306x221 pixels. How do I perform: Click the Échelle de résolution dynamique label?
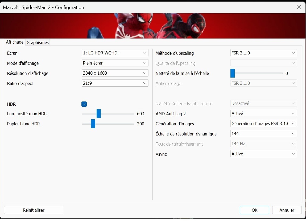click(186, 134)
